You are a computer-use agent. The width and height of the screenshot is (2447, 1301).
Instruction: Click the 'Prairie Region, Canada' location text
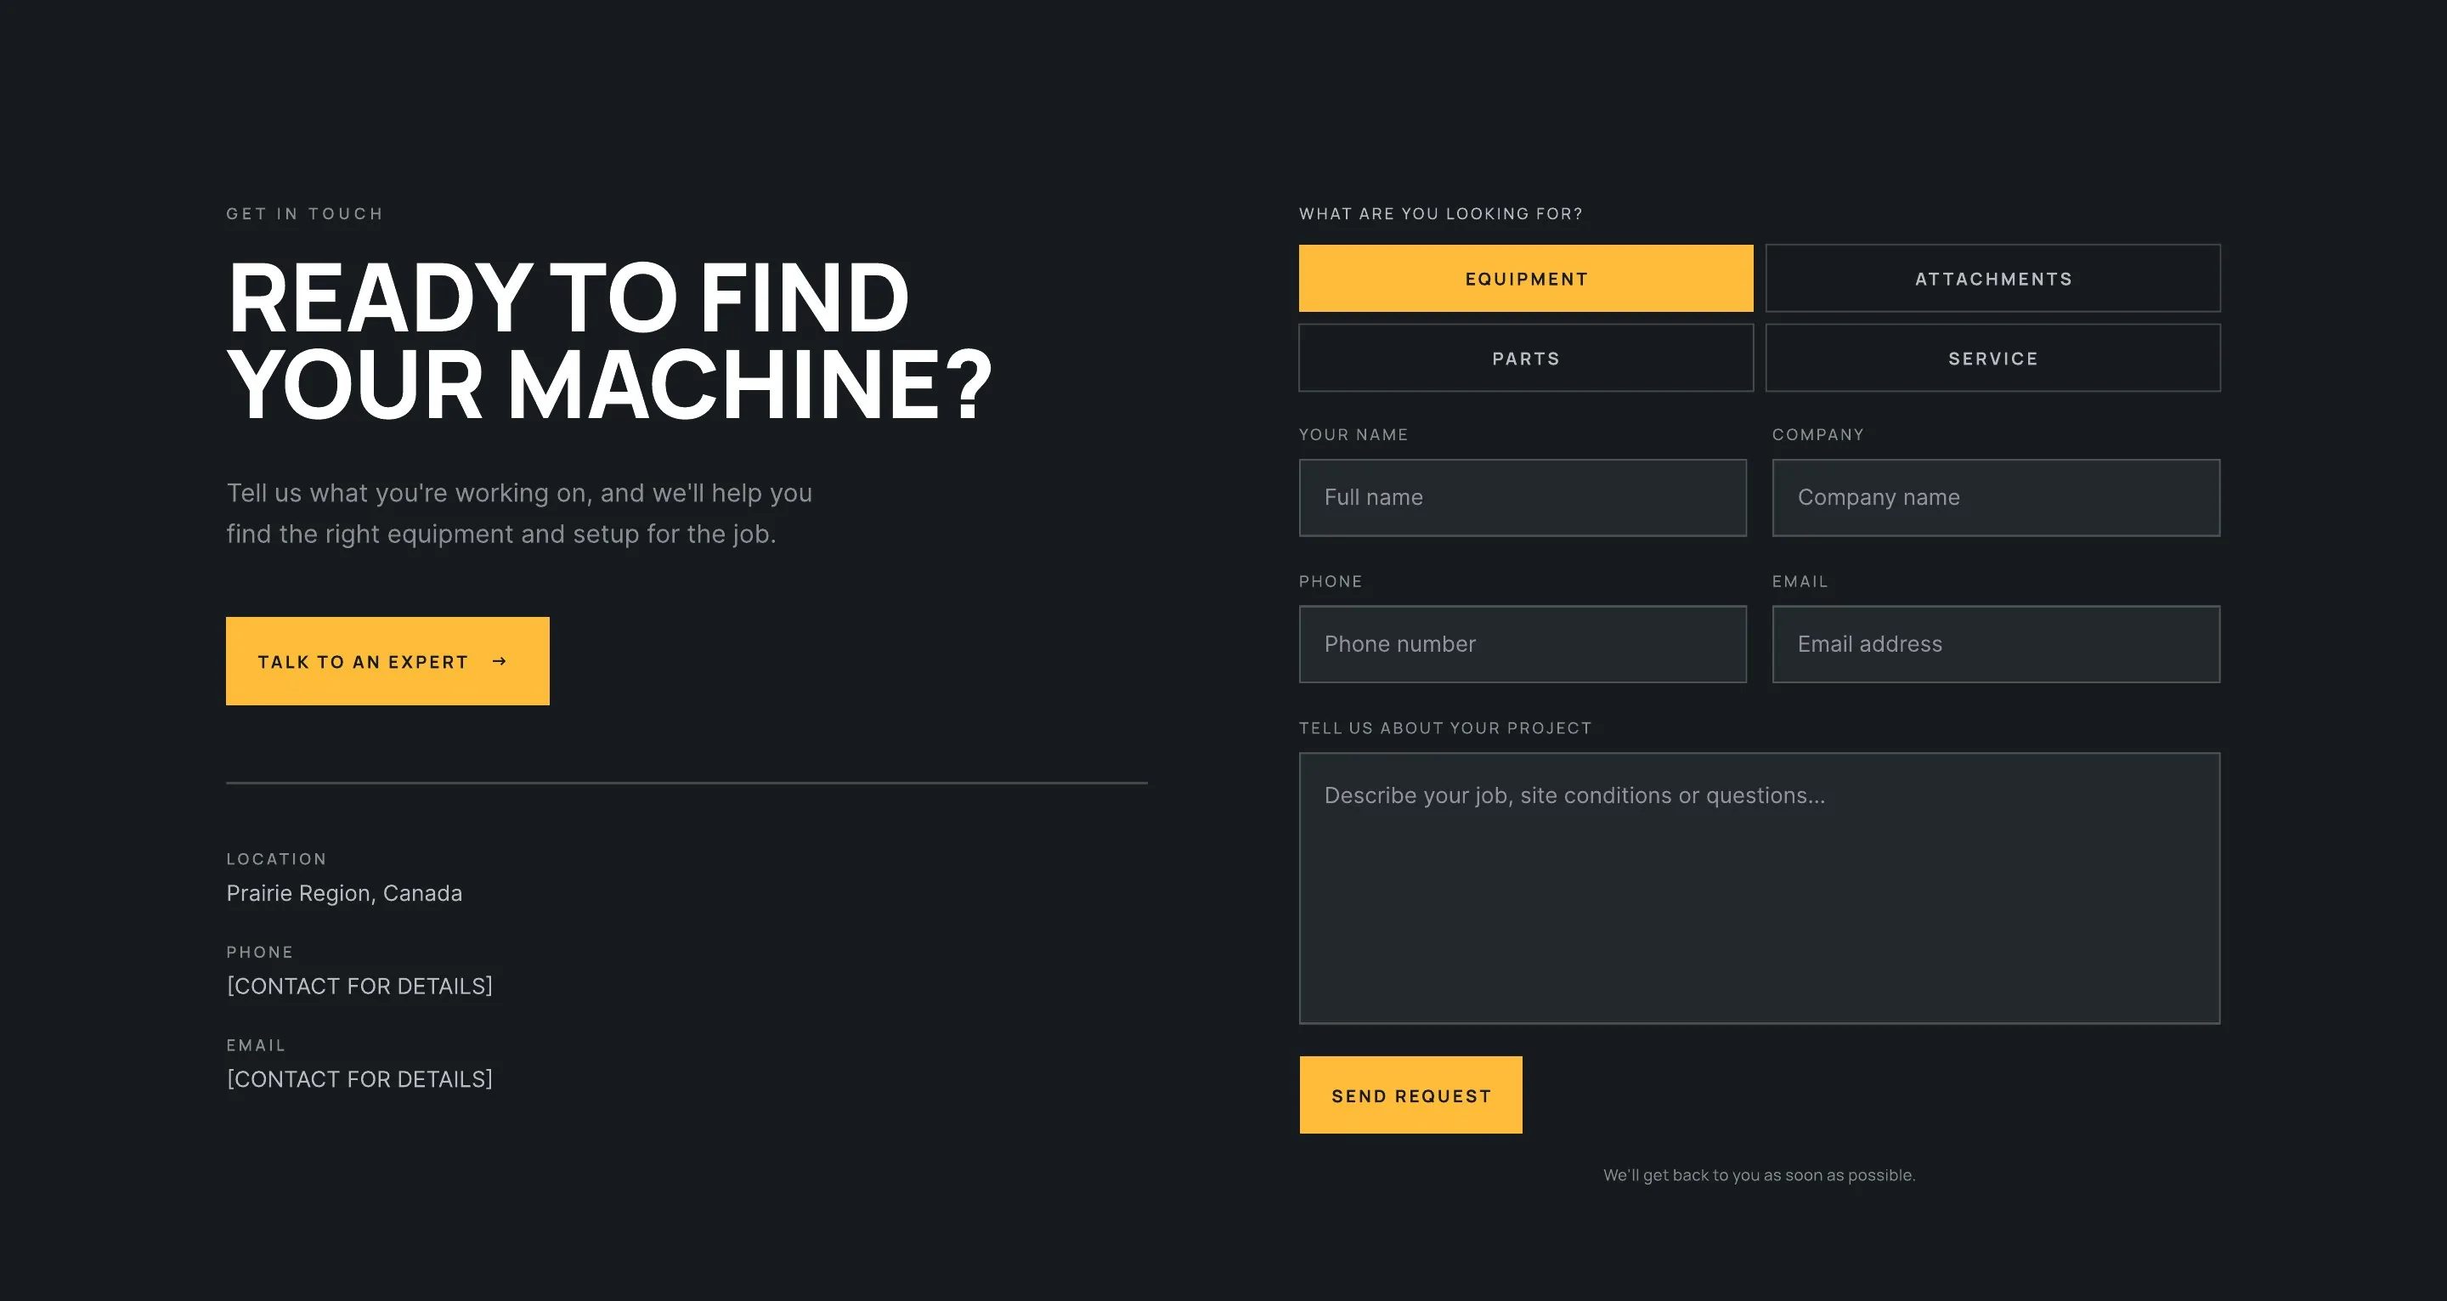[344, 893]
